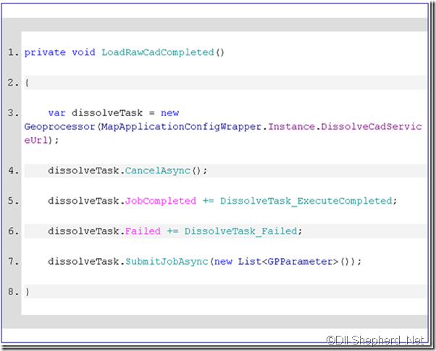The image size is (436, 351).
Task: Click line number 3 in gutter
Action: 13,113
